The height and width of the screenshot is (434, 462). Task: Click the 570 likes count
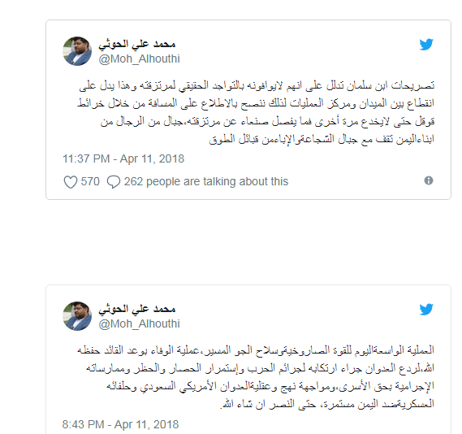(90, 181)
